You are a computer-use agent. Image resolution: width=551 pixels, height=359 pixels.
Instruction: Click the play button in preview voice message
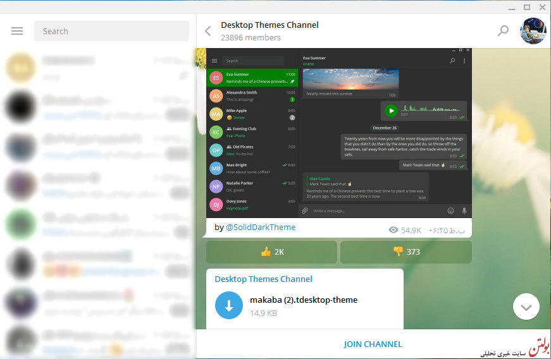point(391,111)
